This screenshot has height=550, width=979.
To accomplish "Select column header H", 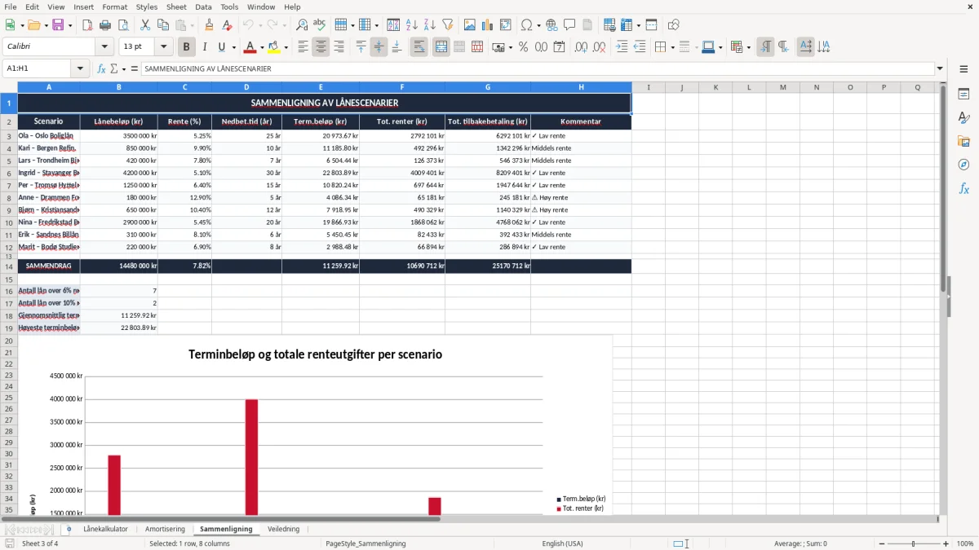I will pyautogui.click(x=581, y=87).
